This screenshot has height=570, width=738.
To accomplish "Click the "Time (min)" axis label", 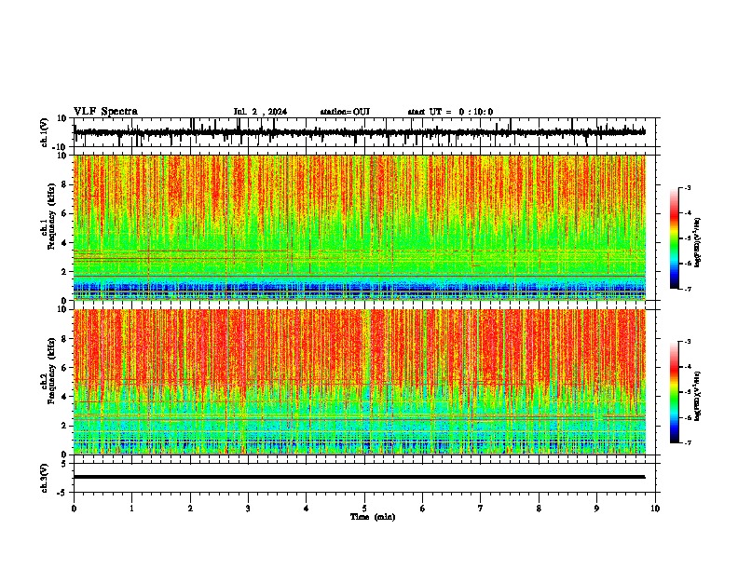I will [373, 517].
